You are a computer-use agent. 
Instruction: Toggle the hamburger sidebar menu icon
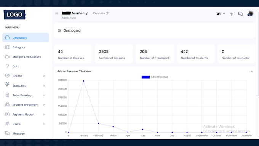[x=56, y=13]
